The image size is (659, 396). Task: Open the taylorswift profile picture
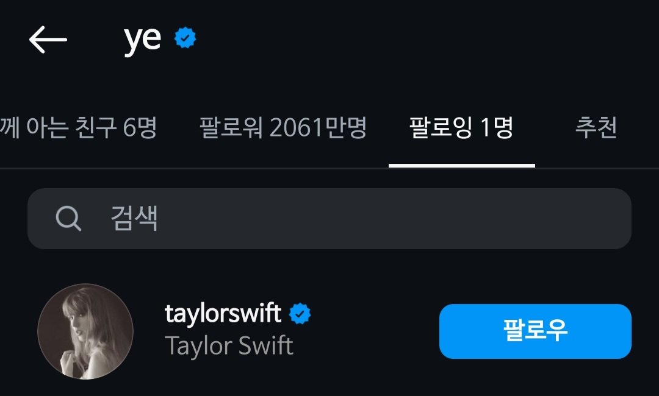85,331
